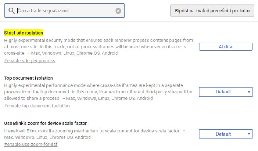Screen dimensions: 258x151
Task: Open the Blink's zoom Default dropdown
Action: coord(225,134)
